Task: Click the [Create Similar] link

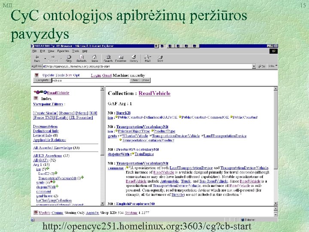Action: (x=45, y=113)
